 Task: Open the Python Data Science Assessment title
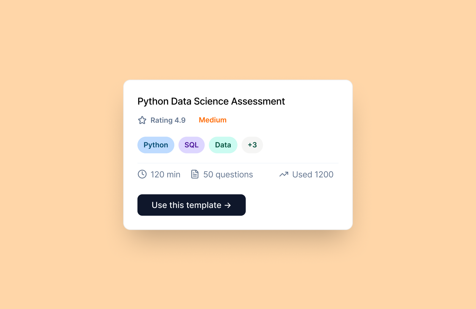click(x=211, y=101)
